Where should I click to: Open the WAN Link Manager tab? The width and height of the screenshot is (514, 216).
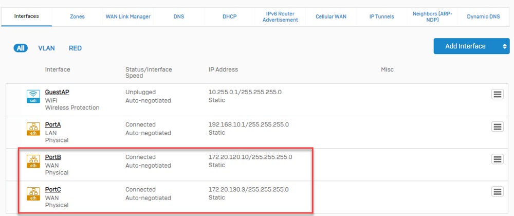tap(128, 16)
